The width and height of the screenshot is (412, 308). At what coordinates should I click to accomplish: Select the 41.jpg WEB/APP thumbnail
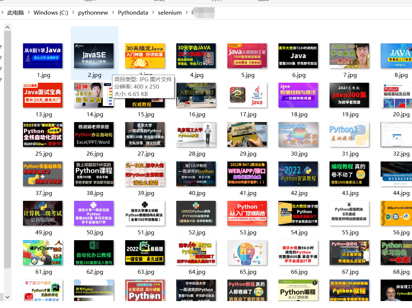click(247, 174)
